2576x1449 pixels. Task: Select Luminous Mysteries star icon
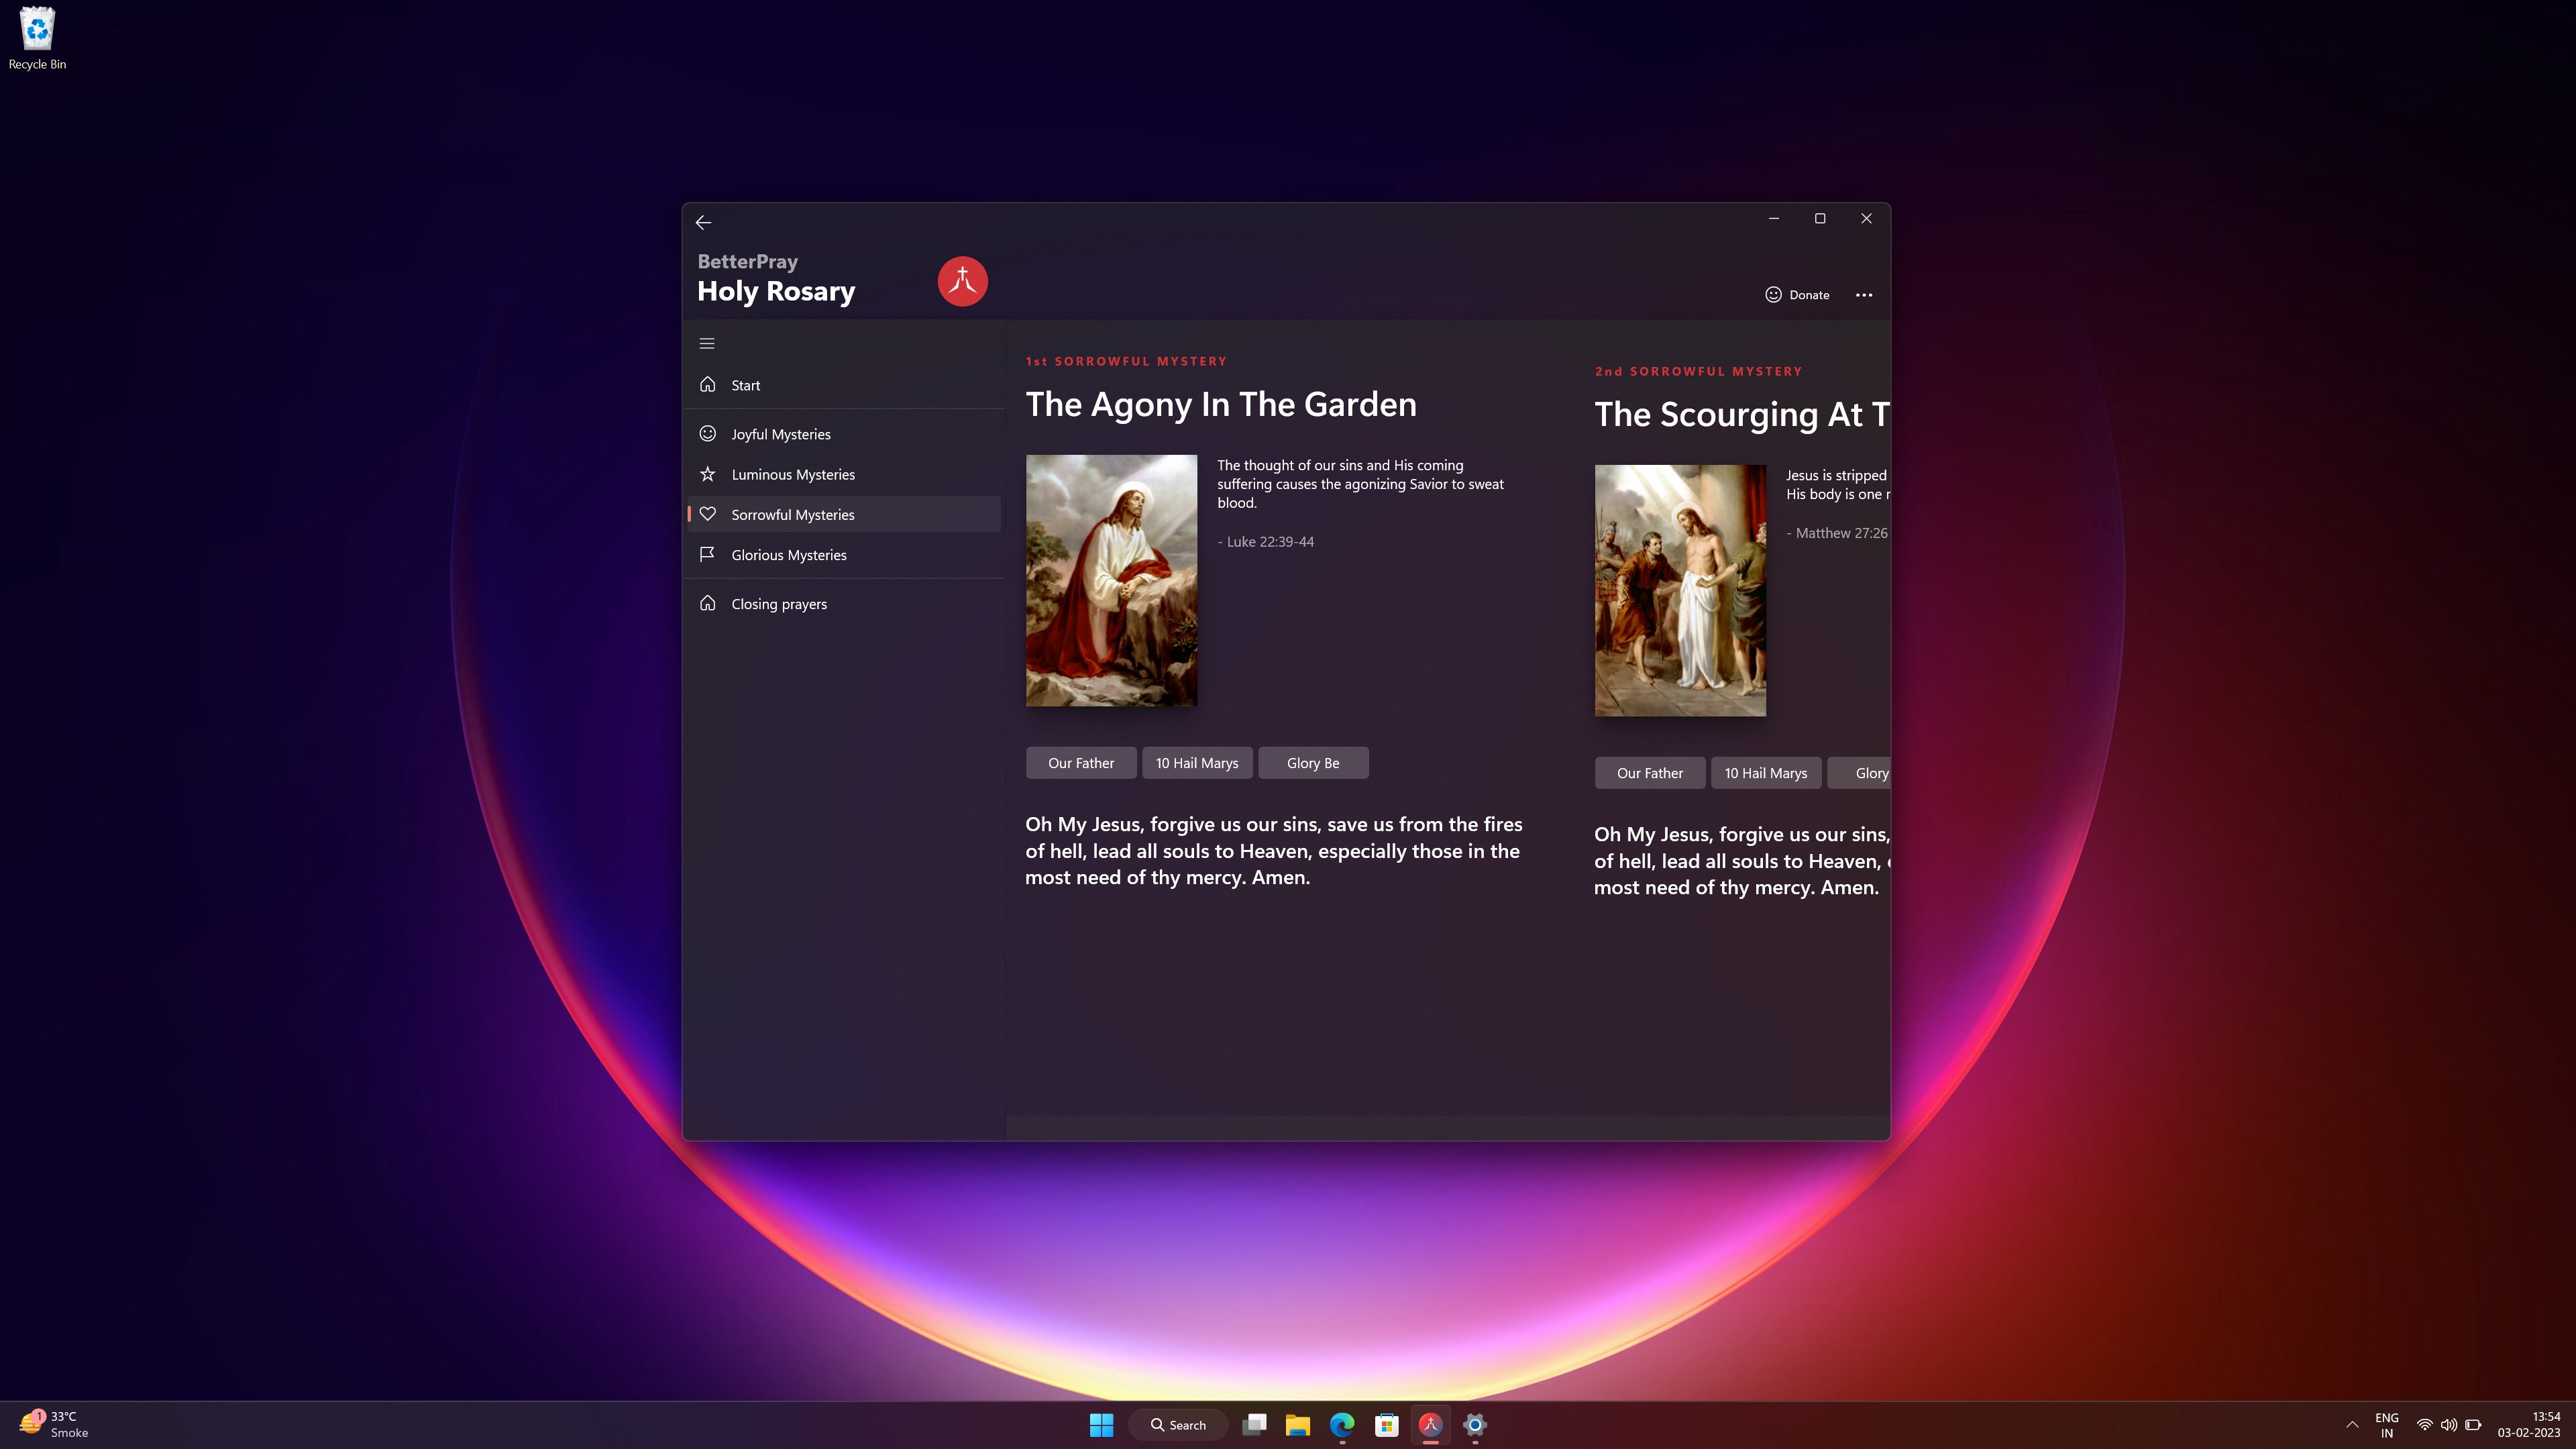[708, 474]
